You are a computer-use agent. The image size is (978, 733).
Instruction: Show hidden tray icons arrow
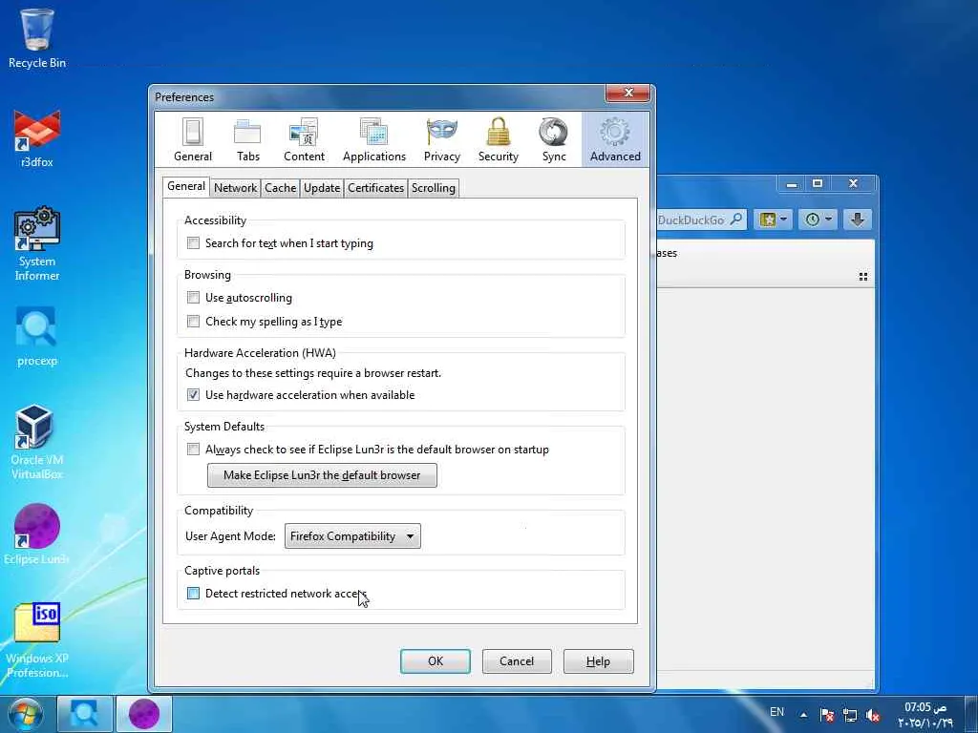[803, 716]
